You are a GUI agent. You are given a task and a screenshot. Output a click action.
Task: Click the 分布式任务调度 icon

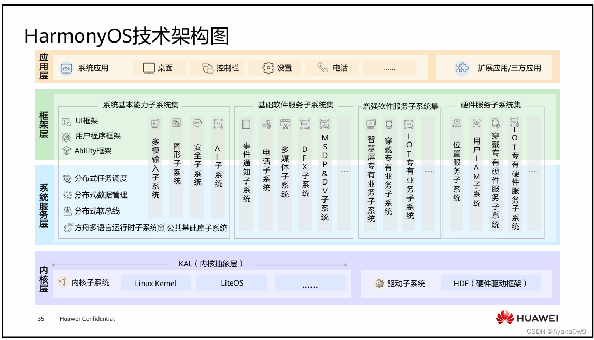coord(68,177)
